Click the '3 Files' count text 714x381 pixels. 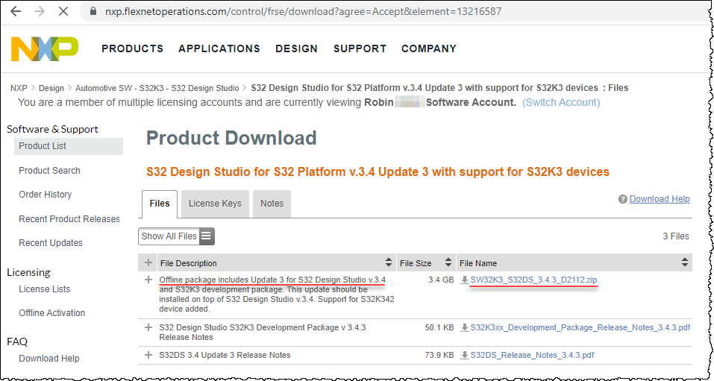click(x=676, y=236)
